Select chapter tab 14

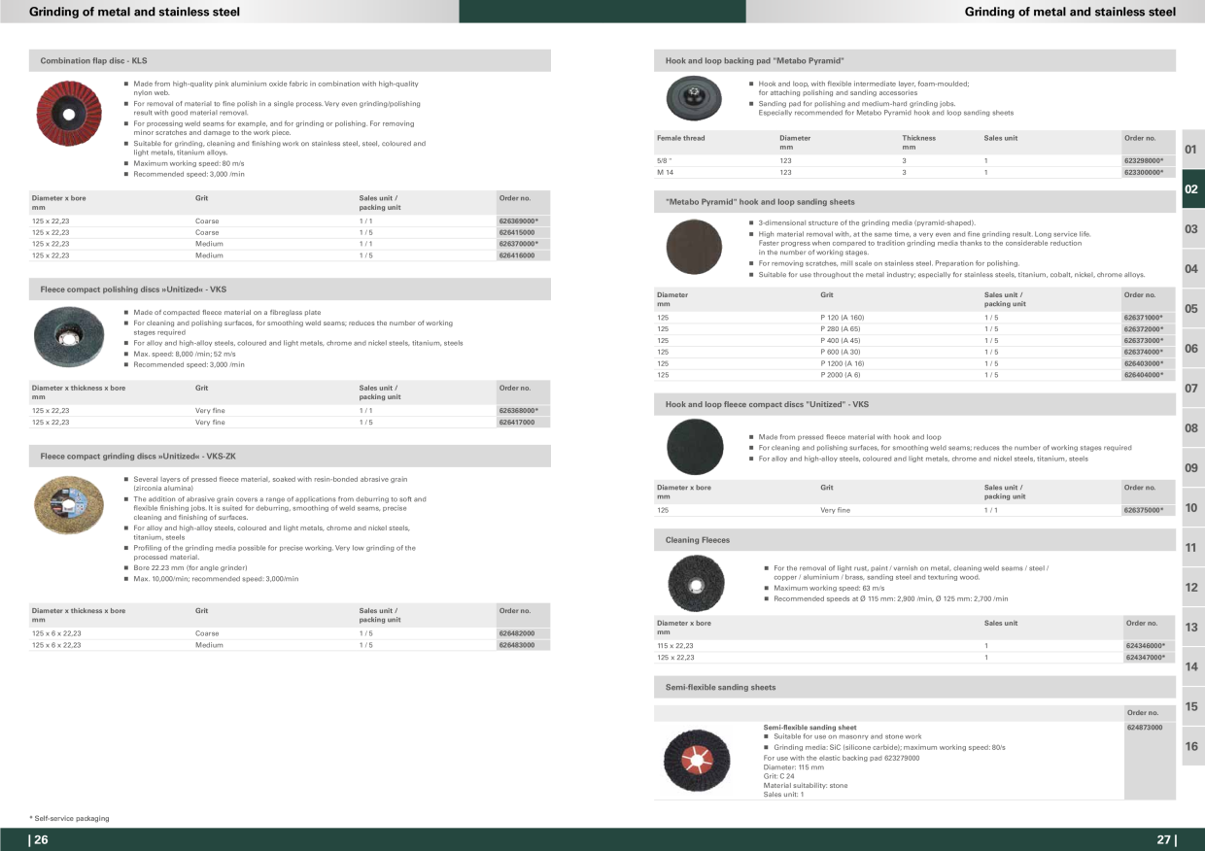[1192, 666]
